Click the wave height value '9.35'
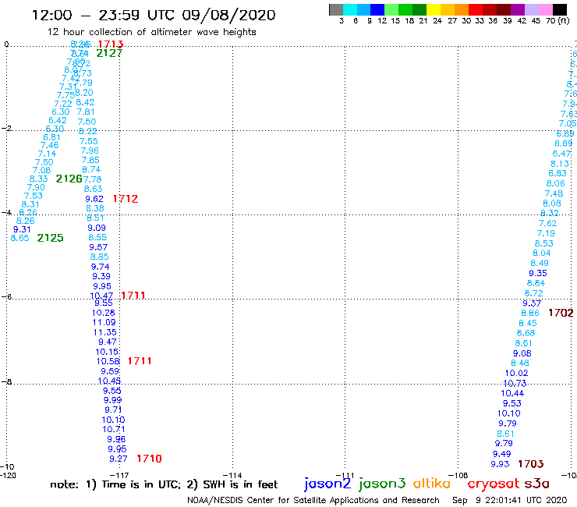The height and width of the screenshot is (507, 577). point(538,273)
